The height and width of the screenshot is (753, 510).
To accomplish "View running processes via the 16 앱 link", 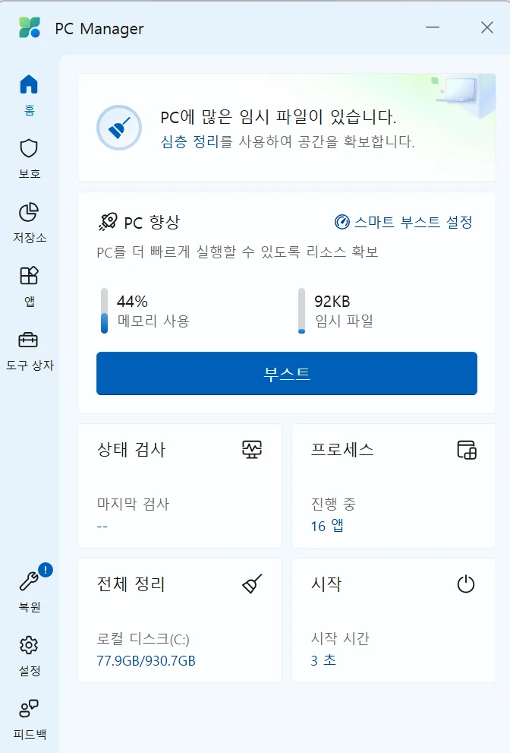I will (x=328, y=525).
